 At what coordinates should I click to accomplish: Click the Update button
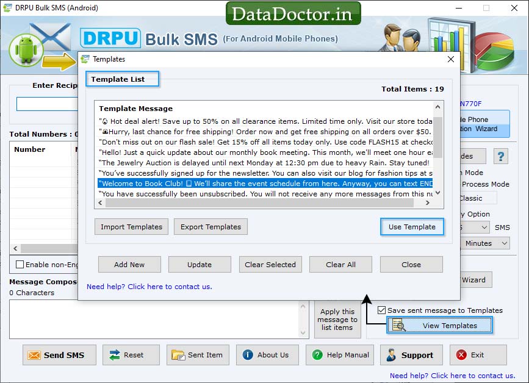(x=200, y=265)
